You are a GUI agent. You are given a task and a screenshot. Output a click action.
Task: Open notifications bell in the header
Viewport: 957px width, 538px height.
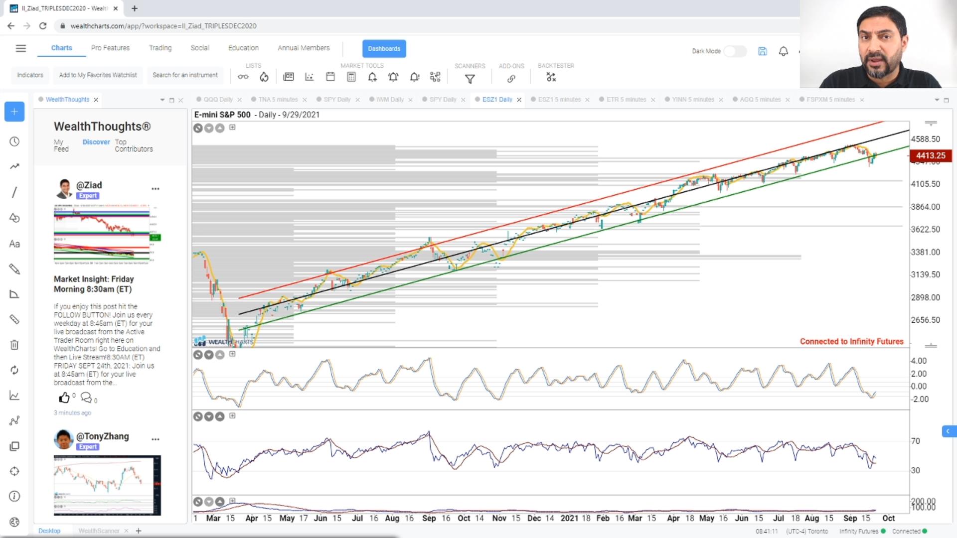(x=784, y=51)
